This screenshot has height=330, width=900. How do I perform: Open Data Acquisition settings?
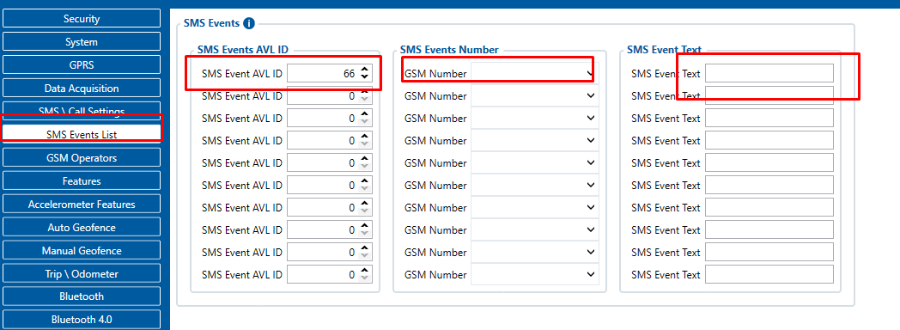81,89
